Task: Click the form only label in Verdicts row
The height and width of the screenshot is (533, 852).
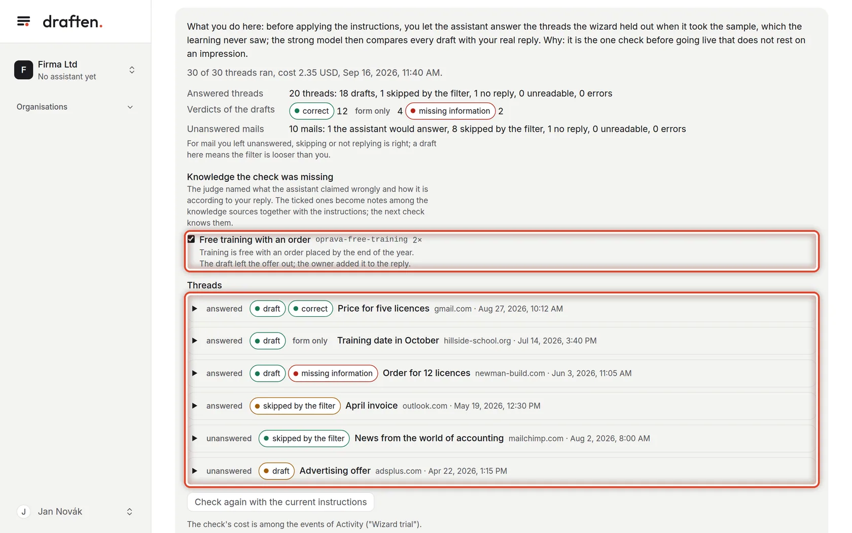Action: (372, 111)
